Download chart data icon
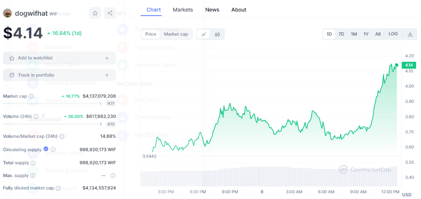Screen dimensions: 421x199 pyautogui.click(x=410, y=34)
